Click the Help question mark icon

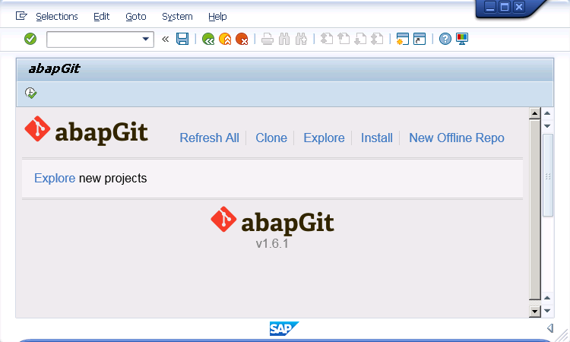(445, 39)
